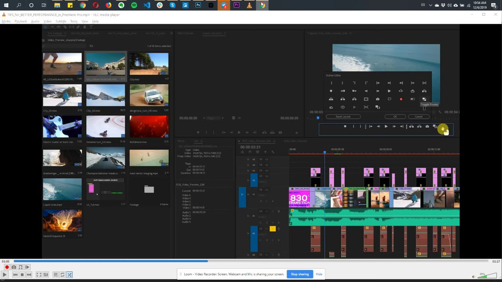Toggle the loop/repeat mode button
The height and width of the screenshot is (282, 502).
(62, 275)
